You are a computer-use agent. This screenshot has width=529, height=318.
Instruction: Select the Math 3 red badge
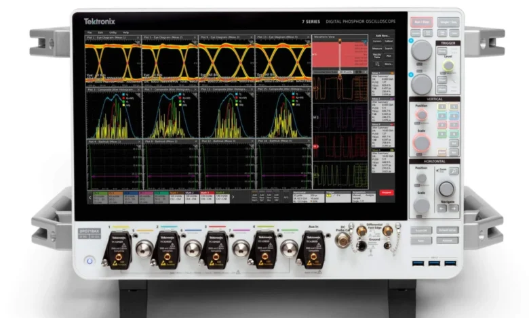(x=207, y=197)
